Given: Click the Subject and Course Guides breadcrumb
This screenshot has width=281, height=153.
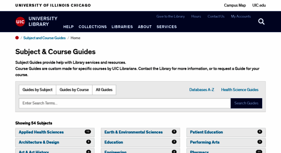Looking at the screenshot, I should pyautogui.click(x=44, y=38).
